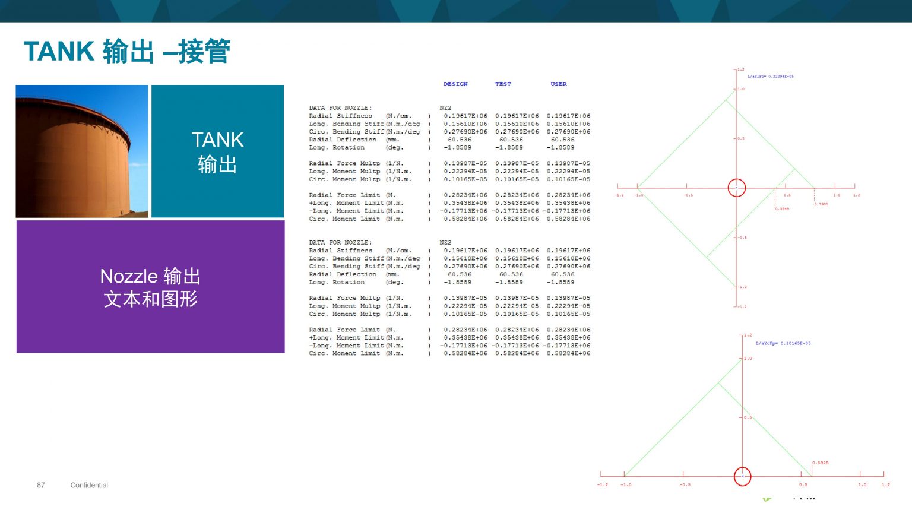Click the 0.5925 value on the lower graph

[x=820, y=463]
